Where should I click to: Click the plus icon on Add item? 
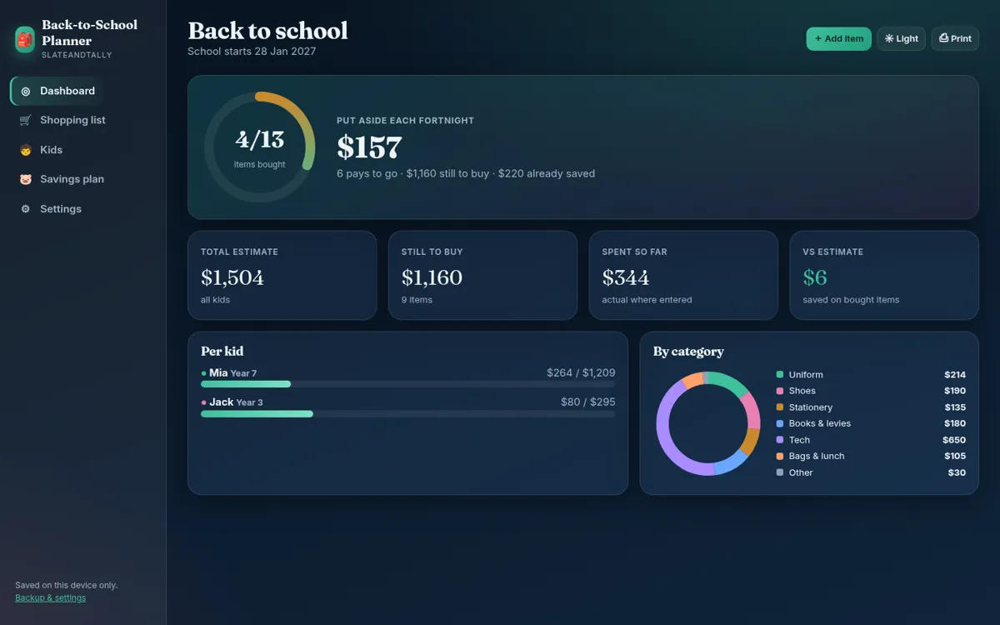click(x=818, y=38)
